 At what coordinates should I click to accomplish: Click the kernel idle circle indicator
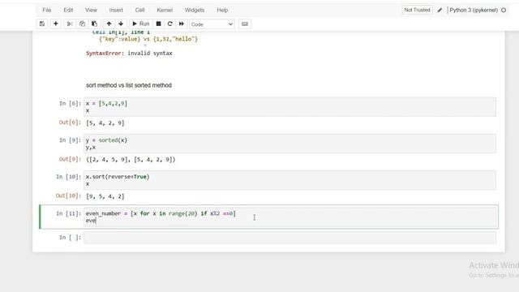[504, 10]
